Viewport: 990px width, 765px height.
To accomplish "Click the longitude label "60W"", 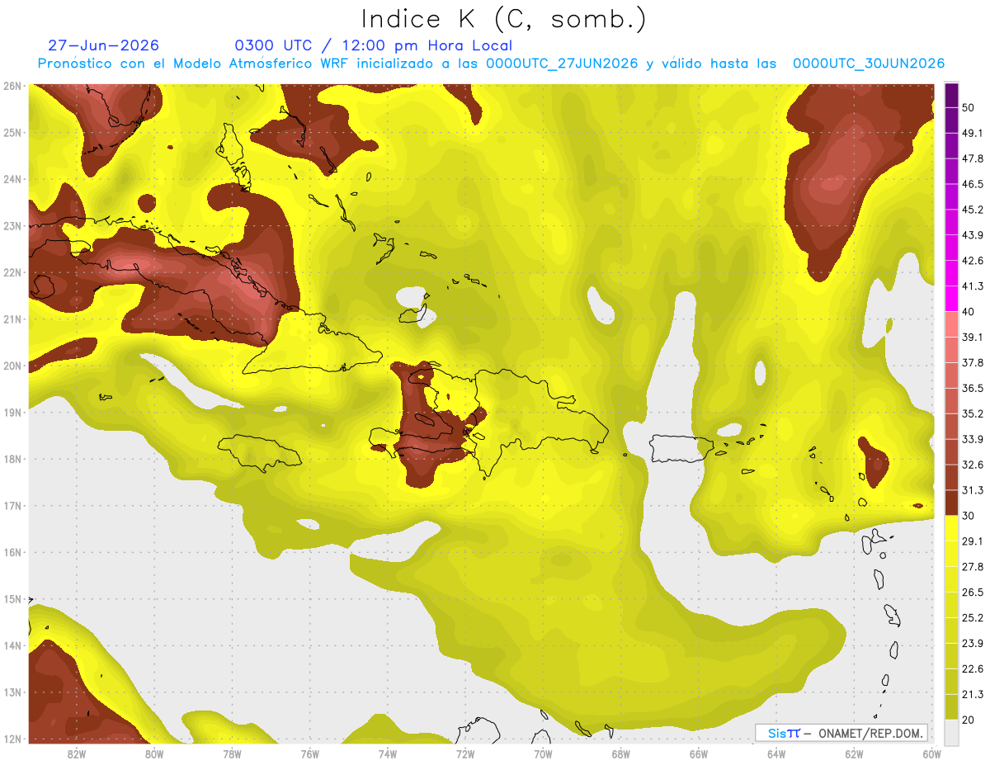I will point(931,753).
